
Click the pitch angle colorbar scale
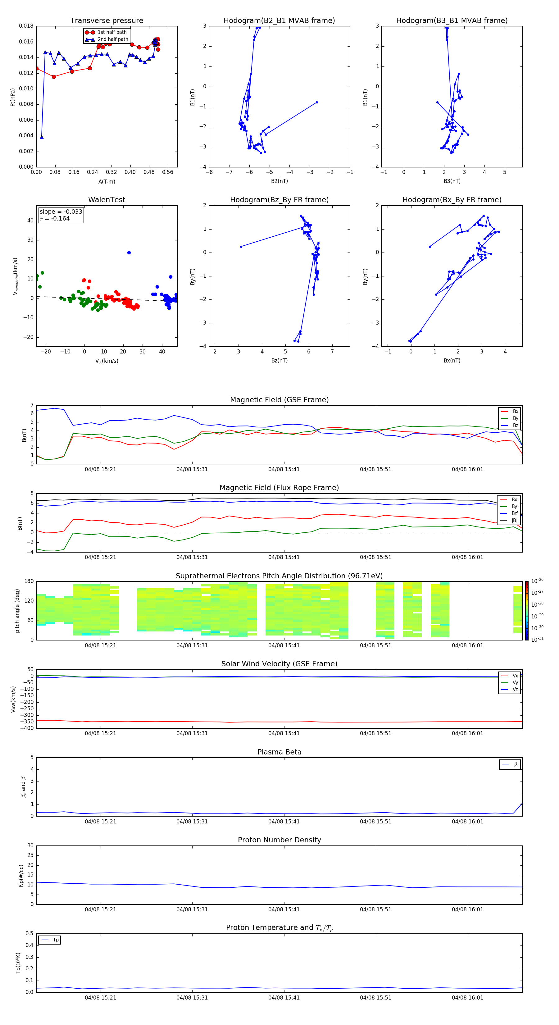click(x=527, y=611)
